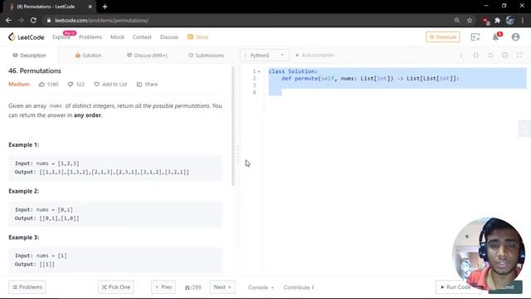Viewport: 531px width, 299px height.
Task: Toggle the Autocomplete option
Action: tap(314, 55)
